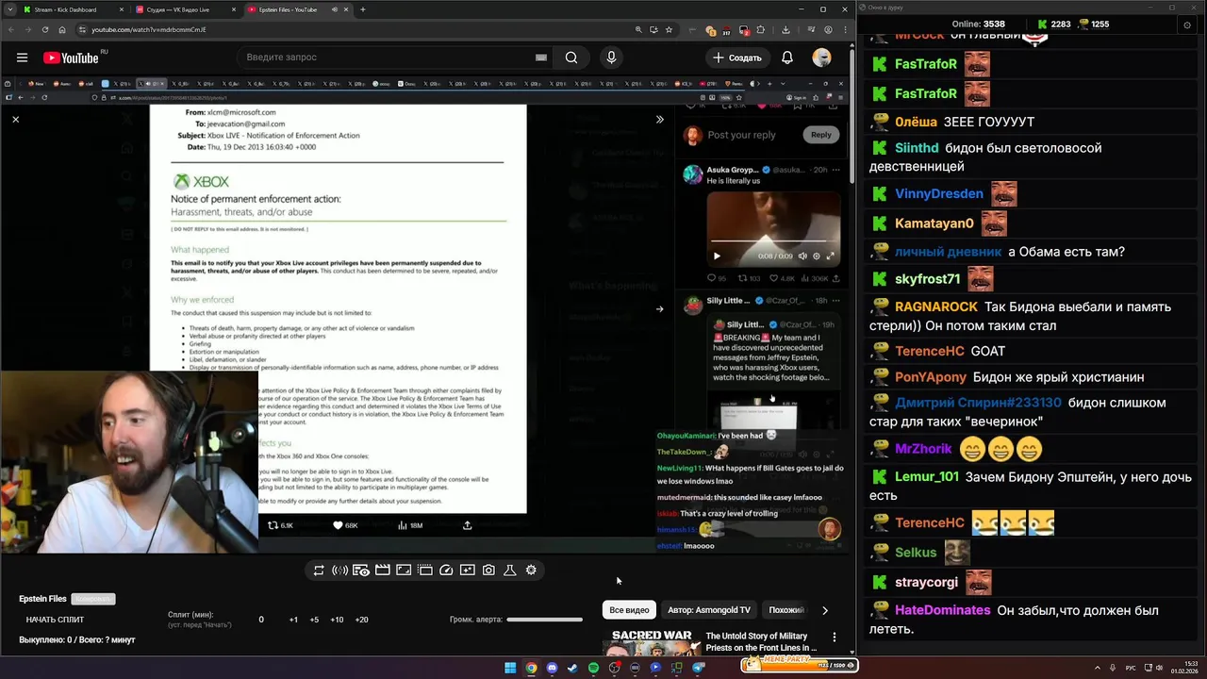Click the audio broadcast waves icon

tap(339, 570)
